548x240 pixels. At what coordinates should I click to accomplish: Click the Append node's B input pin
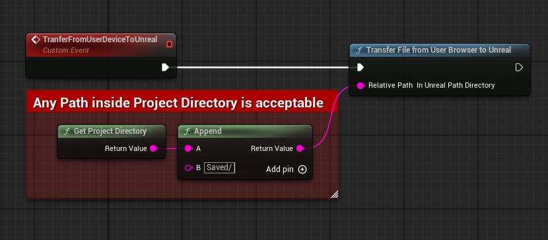pyautogui.click(x=189, y=168)
